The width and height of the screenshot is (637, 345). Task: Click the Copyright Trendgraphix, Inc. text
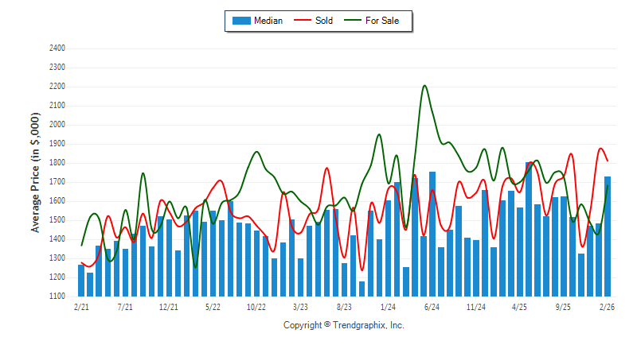point(344,325)
